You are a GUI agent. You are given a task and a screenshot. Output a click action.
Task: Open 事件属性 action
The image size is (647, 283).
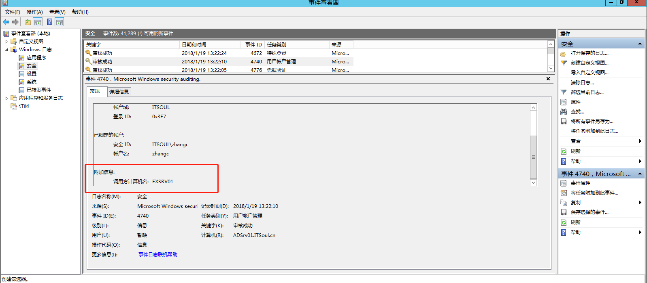click(x=581, y=183)
